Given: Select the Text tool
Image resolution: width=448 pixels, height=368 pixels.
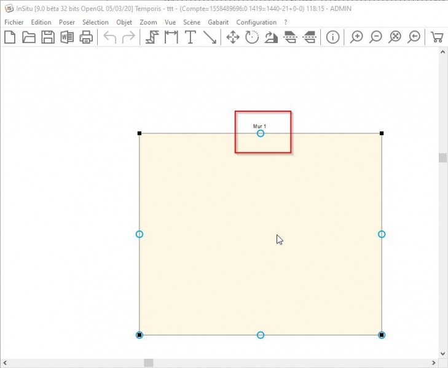Looking at the screenshot, I should (x=190, y=37).
